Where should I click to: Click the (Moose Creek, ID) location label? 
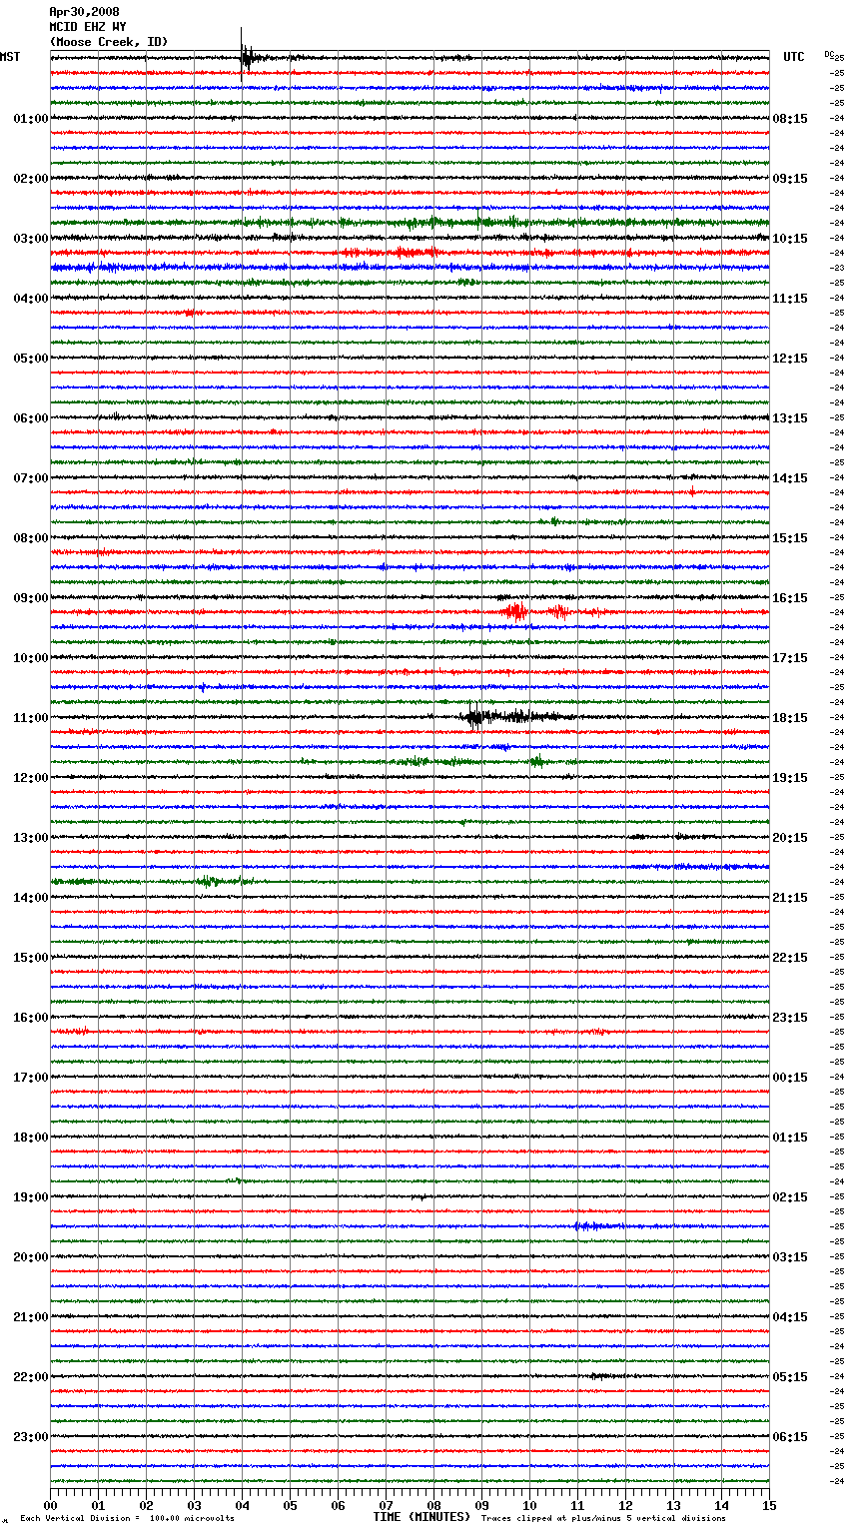[x=109, y=42]
